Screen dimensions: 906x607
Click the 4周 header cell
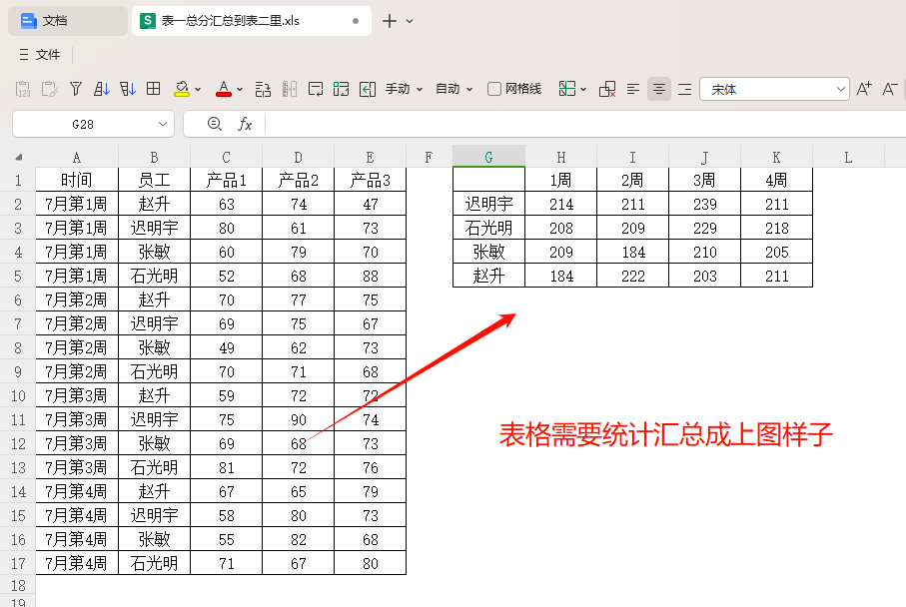pos(776,180)
